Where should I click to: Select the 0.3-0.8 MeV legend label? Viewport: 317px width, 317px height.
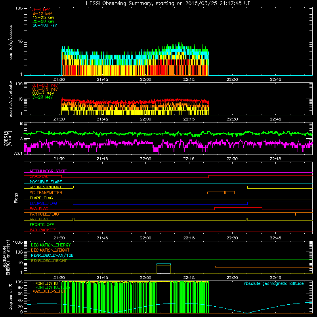[45, 89]
